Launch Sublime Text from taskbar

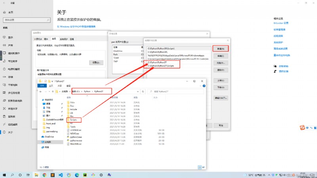(x=53, y=175)
